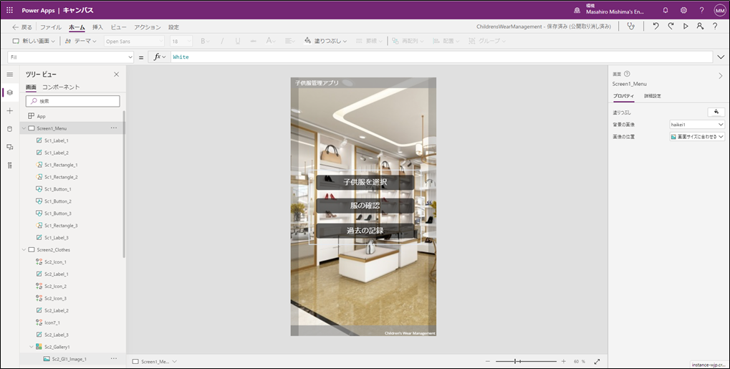The image size is (730, 369).
Task: Open more options for Screen1_Menu
Action: 114,128
